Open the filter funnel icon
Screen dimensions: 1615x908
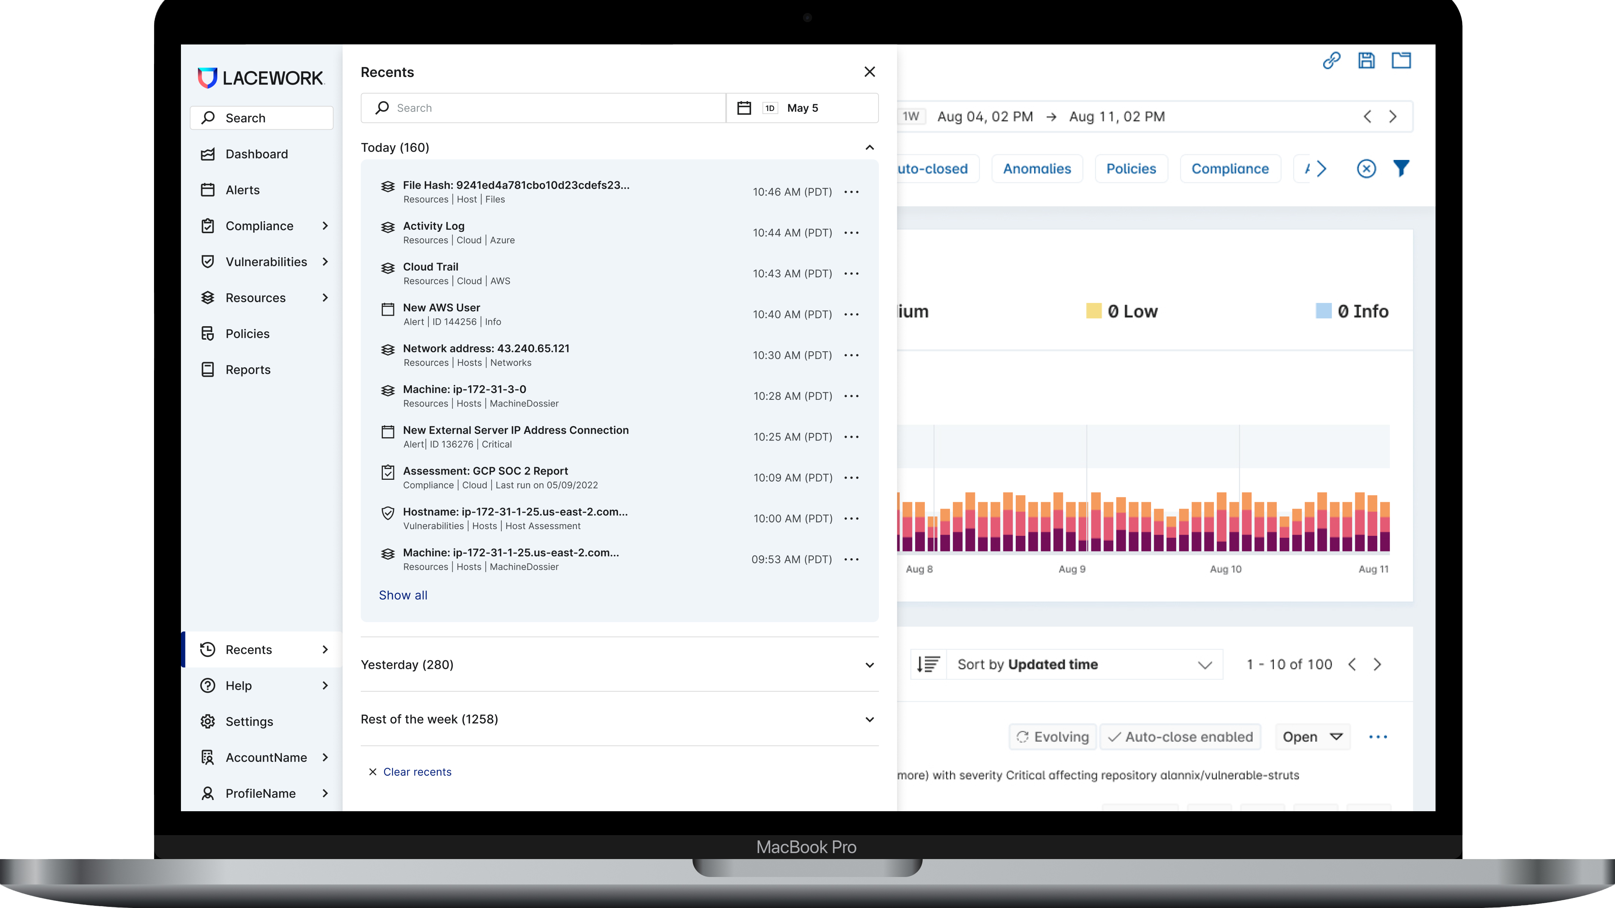(x=1401, y=168)
